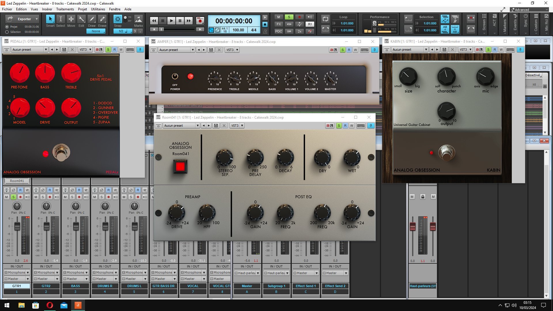This screenshot has height=311, width=553.
Task: Click the Room041 FX bin entry
Action: click(x=17, y=181)
